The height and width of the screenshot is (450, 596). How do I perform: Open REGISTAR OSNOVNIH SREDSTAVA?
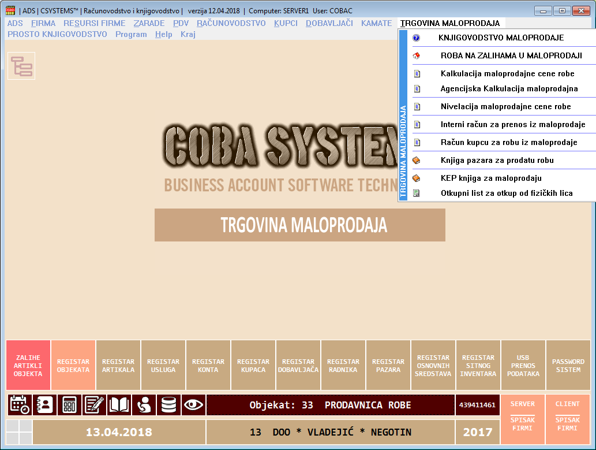pos(433,366)
